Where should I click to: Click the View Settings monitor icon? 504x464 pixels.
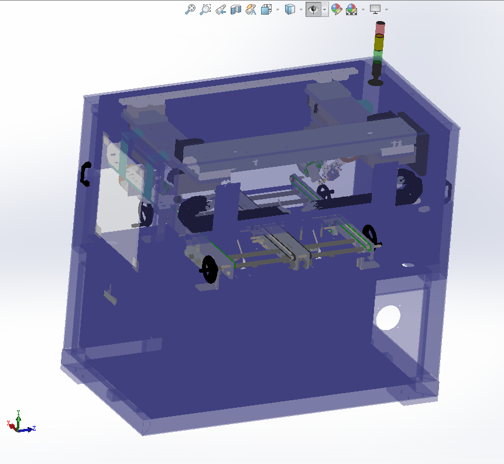375,9
